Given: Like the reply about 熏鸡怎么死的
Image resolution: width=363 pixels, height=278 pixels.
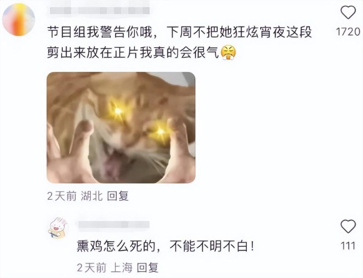Looking at the screenshot, I should point(348,226).
